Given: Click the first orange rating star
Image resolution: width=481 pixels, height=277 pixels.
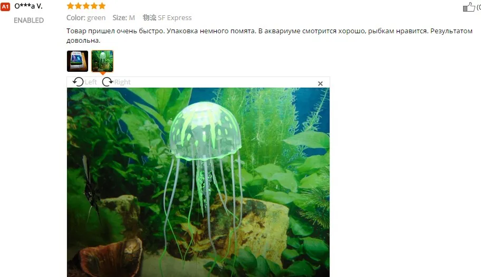Looking at the screenshot, I should (x=71, y=6).
